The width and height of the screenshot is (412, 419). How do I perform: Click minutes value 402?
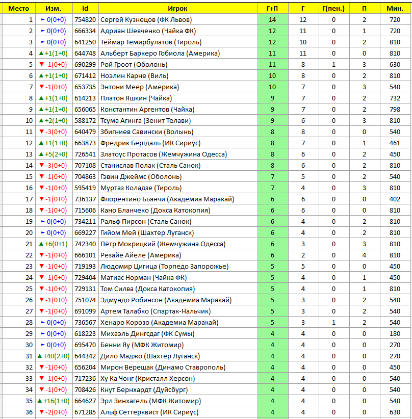pos(395,199)
